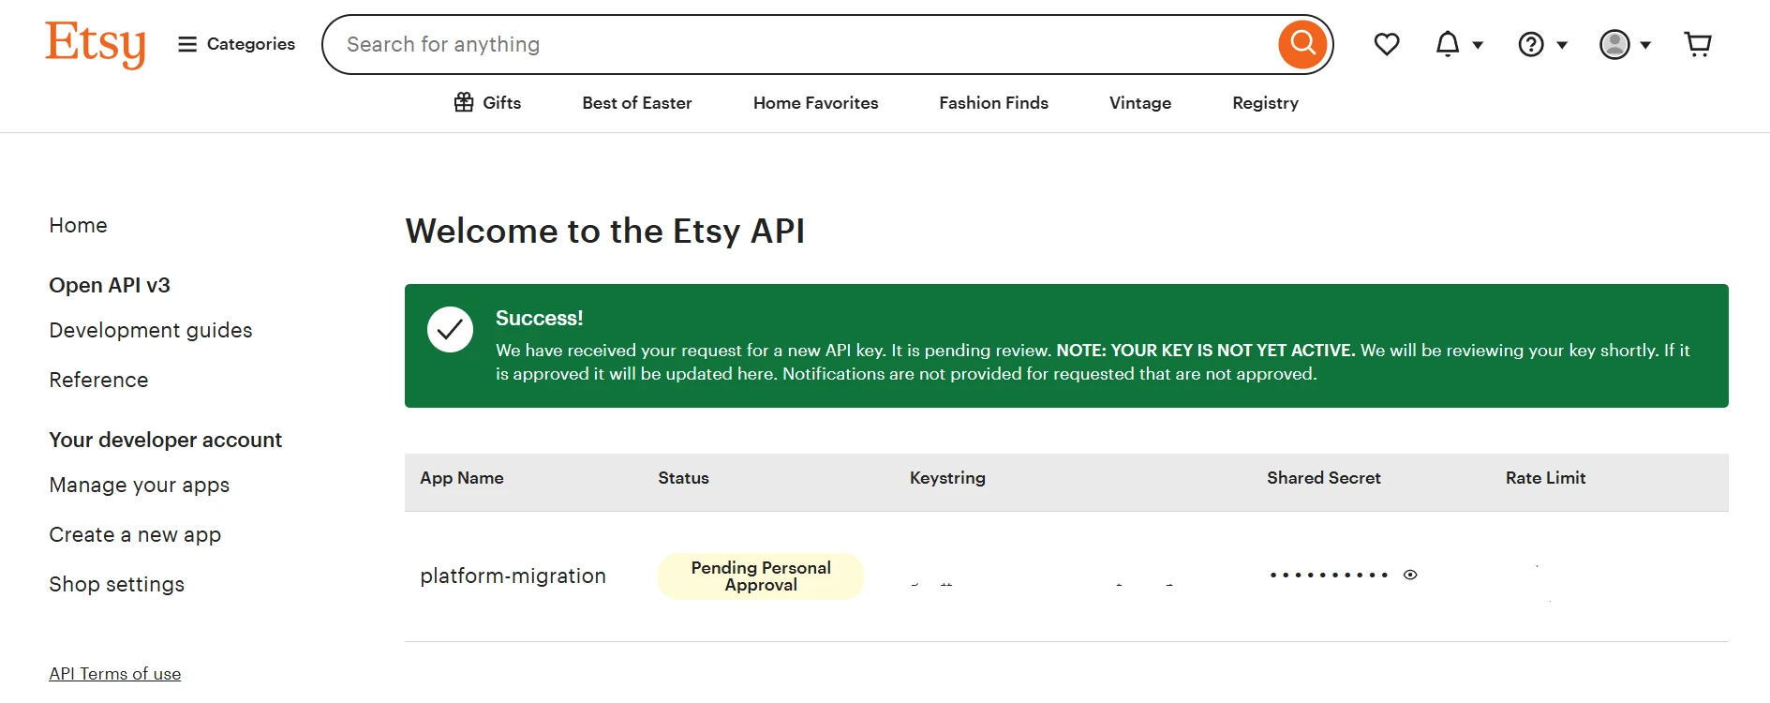The image size is (1770, 703).
Task: Click the Shared Secret column header
Action: tap(1324, 478)
